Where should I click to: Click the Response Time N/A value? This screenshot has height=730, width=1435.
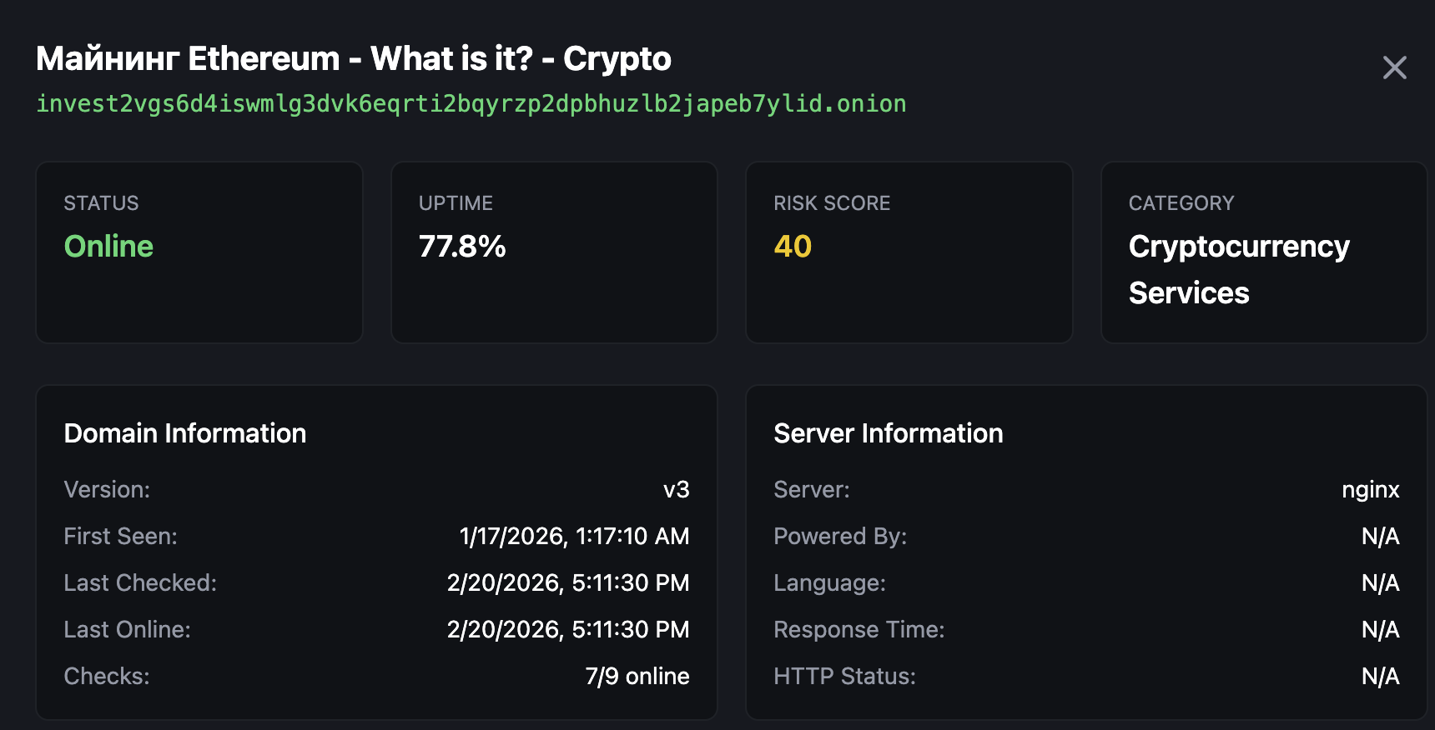1381,629
